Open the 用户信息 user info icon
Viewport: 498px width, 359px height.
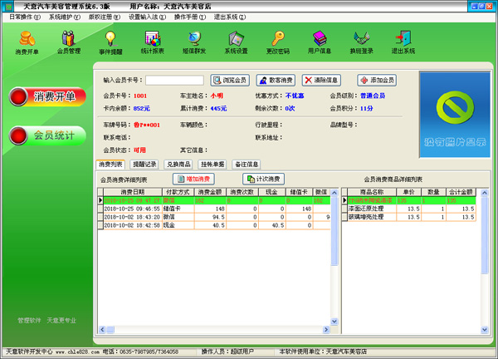pyautogui.click(x=320, y=42)
